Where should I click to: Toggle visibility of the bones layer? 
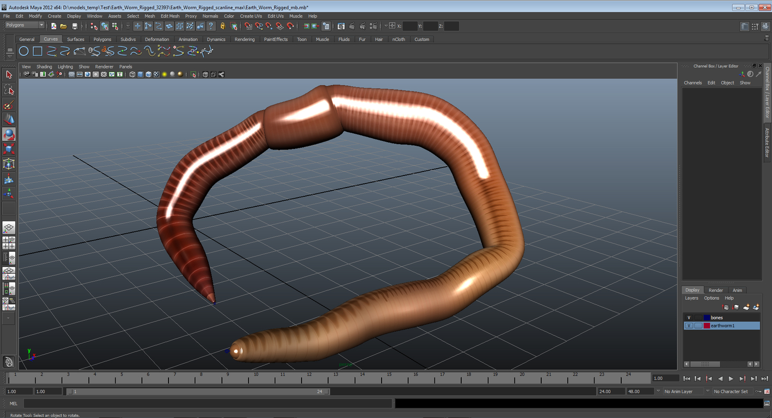[x=689, y=317]
